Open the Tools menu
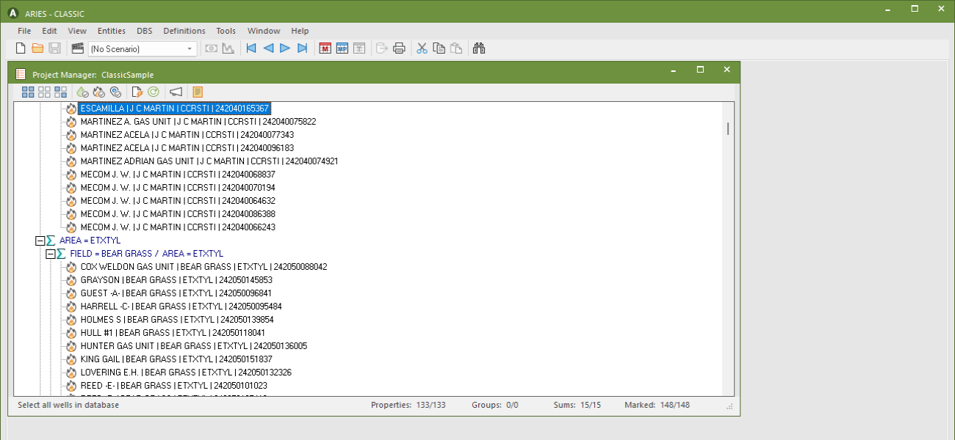Screen dimensions: 955x440 coord(226,31)
